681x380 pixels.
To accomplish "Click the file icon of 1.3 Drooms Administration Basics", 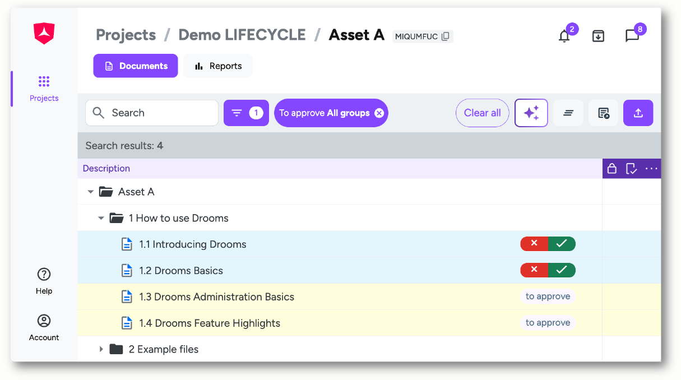I will [x=127, y=296].
